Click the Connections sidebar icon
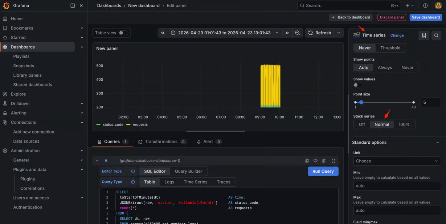Image resolution: width=446 pixels, height=224 pixels. point(5,122)
